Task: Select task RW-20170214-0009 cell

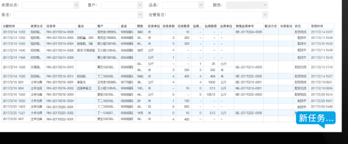Action: pyautogui.click(x=60, y=57)
